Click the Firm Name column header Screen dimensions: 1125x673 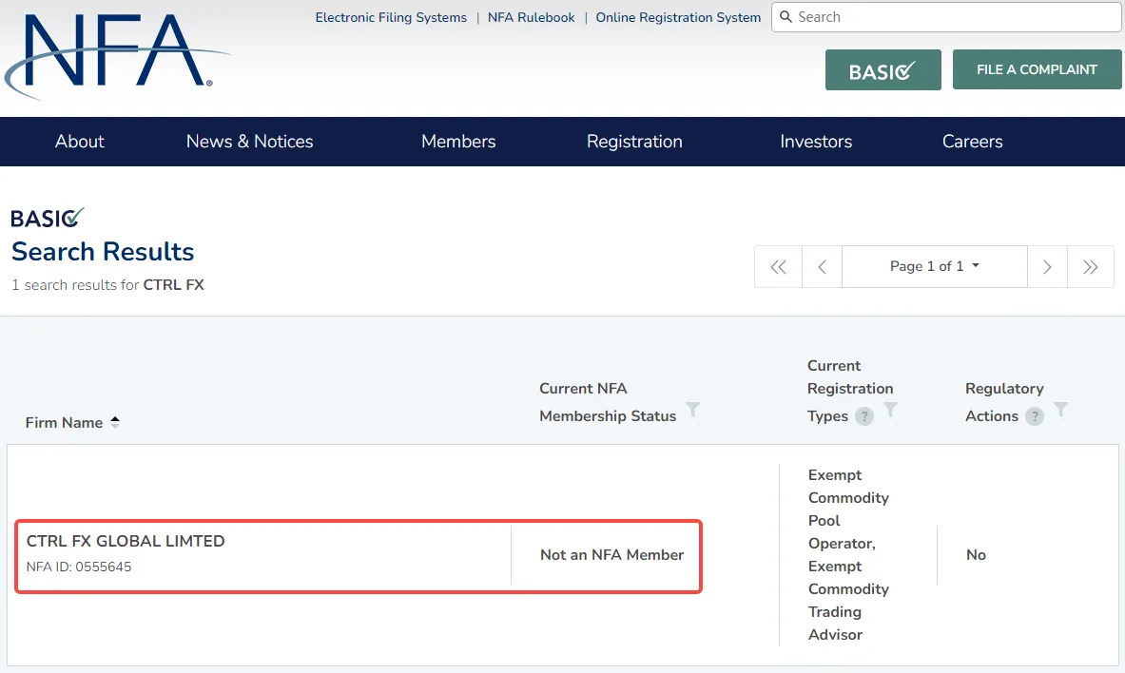tap(64, 423)
